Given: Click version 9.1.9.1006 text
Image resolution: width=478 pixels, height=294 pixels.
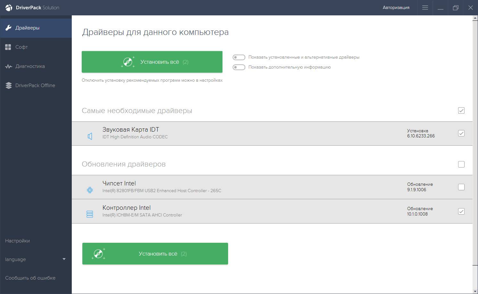Looking at the screenshot, I should [417, 190].
